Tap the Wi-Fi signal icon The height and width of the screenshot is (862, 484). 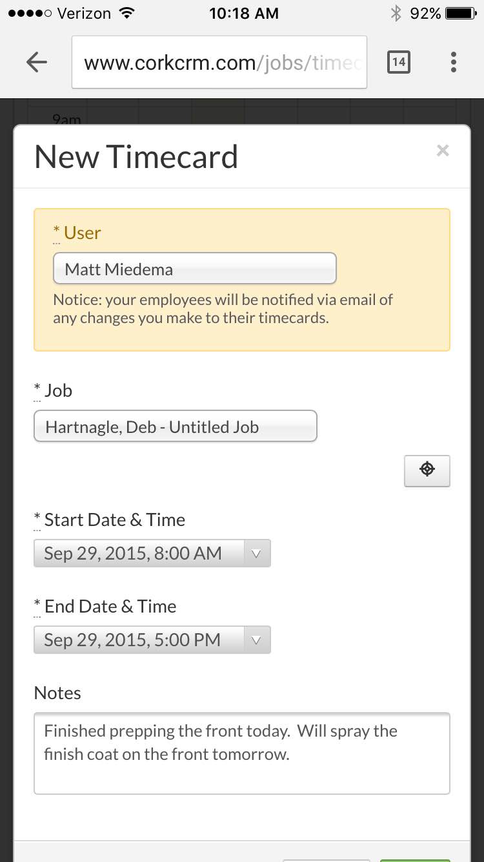127,14
